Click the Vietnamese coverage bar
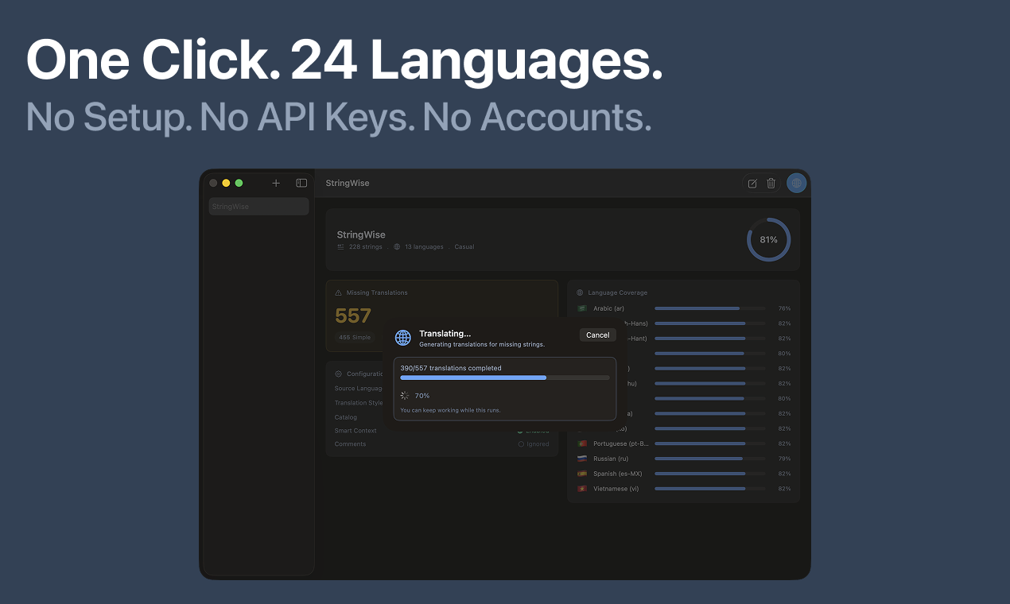This screenshot has height=604, width=1010. pos(710,489)
